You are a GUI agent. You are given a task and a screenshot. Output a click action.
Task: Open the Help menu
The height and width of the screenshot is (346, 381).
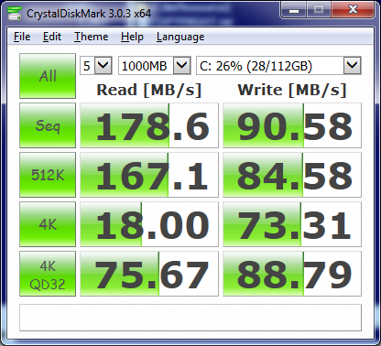click(132, 37)
